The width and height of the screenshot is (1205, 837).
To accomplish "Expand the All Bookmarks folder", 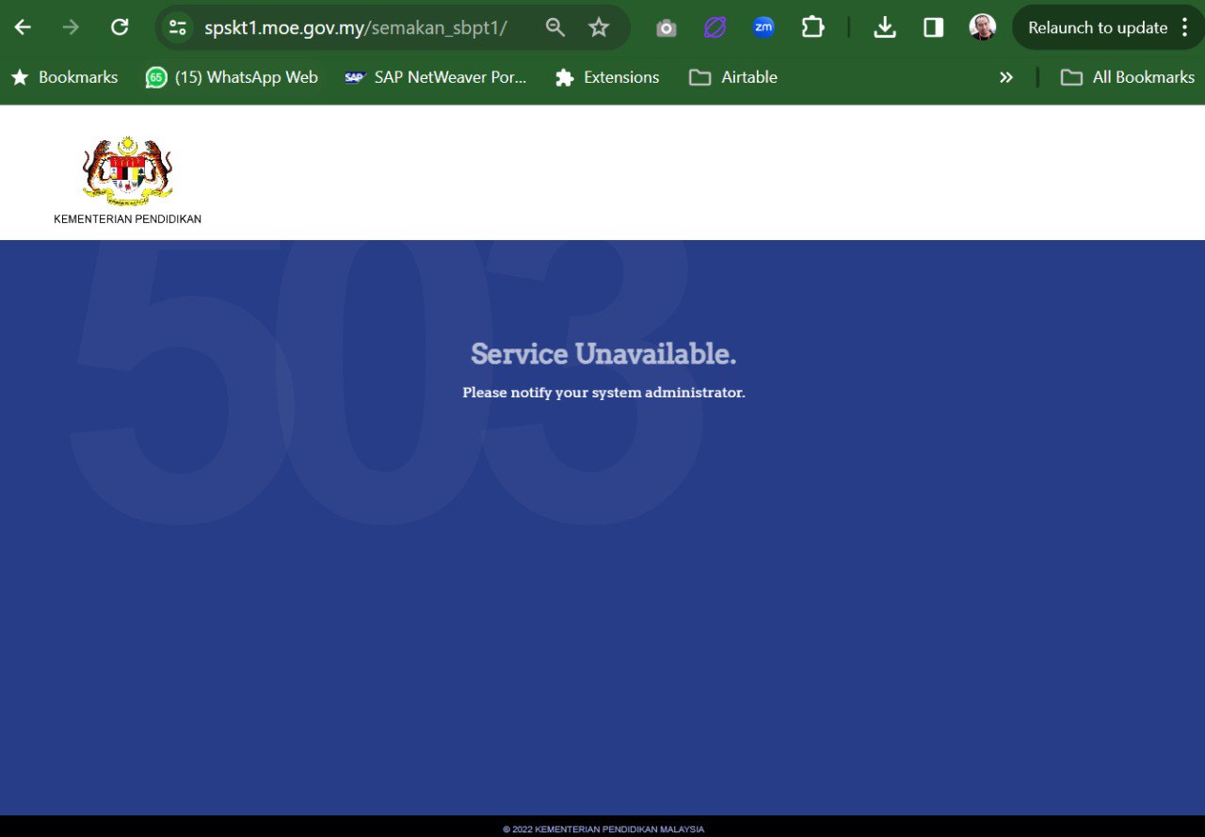I will pos(1128,77).
